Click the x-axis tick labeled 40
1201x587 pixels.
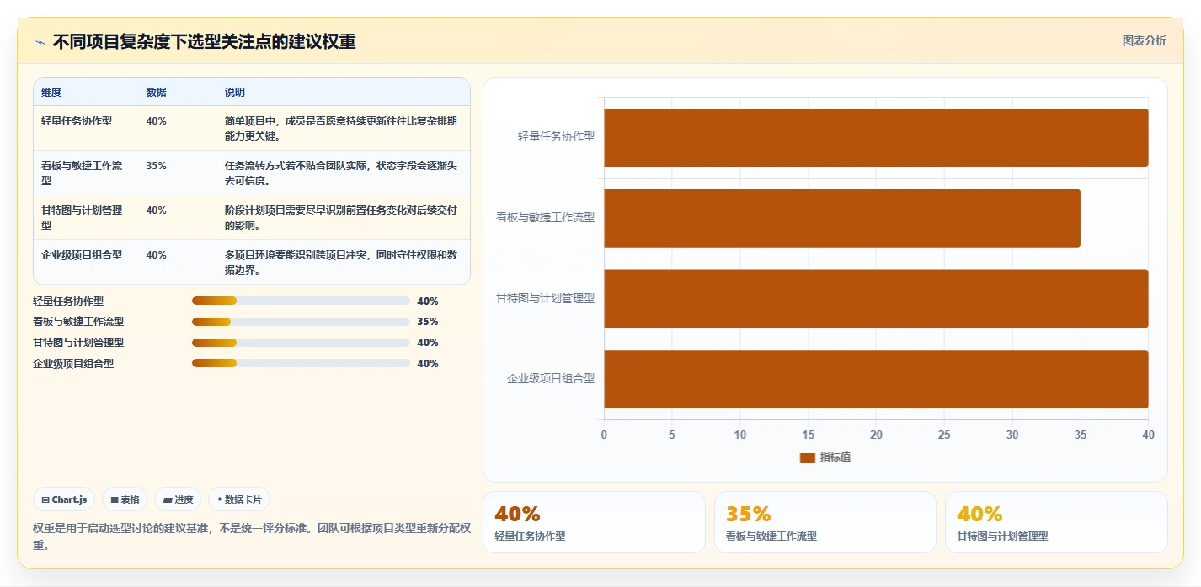[x=1148, y=435]
